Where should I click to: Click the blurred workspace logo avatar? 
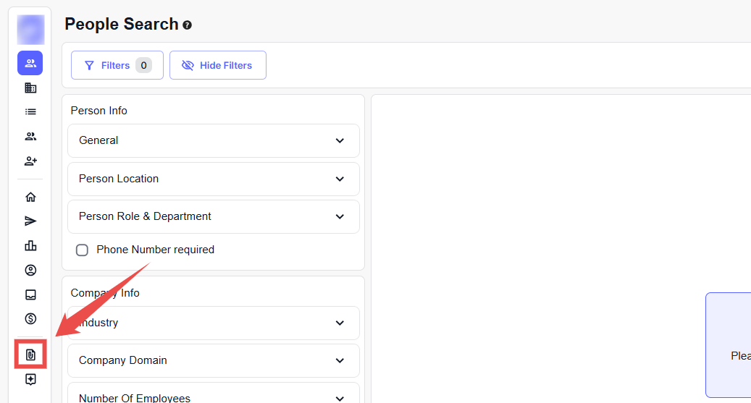[30, 30]
